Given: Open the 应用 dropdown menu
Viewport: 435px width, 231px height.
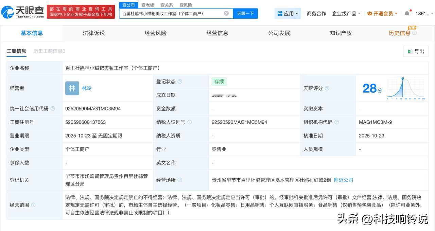Looking at the screenshot, I should [288, 14].
